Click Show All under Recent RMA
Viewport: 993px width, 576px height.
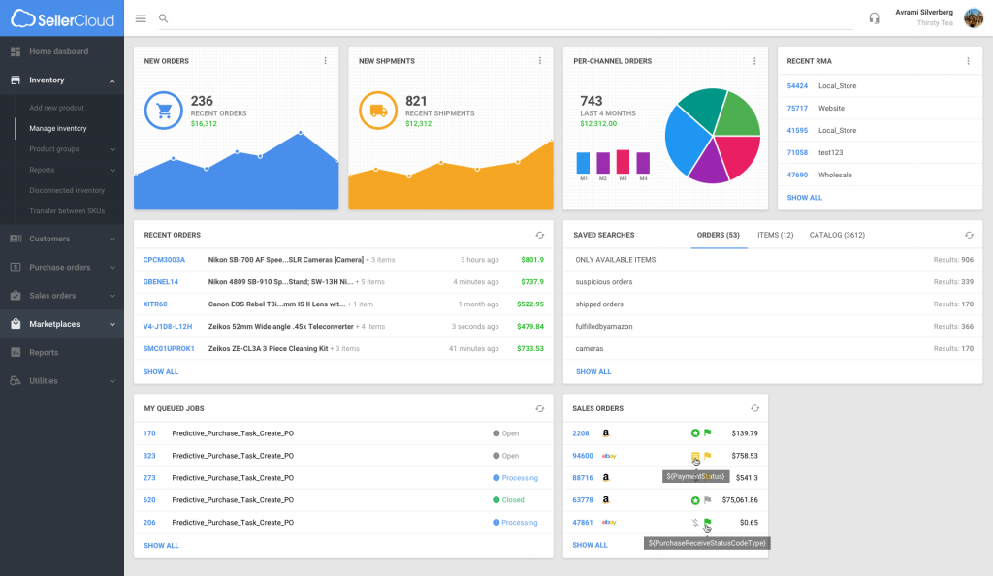pyautogui.click(x=804, y=198)
